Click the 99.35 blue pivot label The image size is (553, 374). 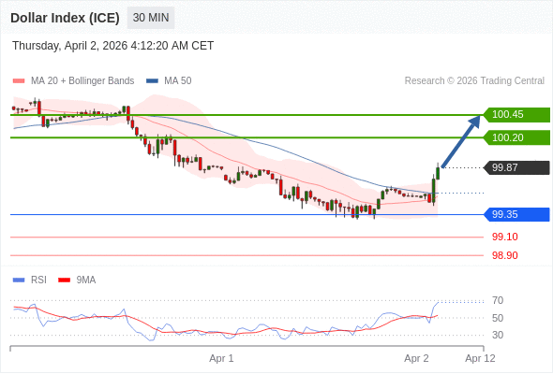coord(516,214)
